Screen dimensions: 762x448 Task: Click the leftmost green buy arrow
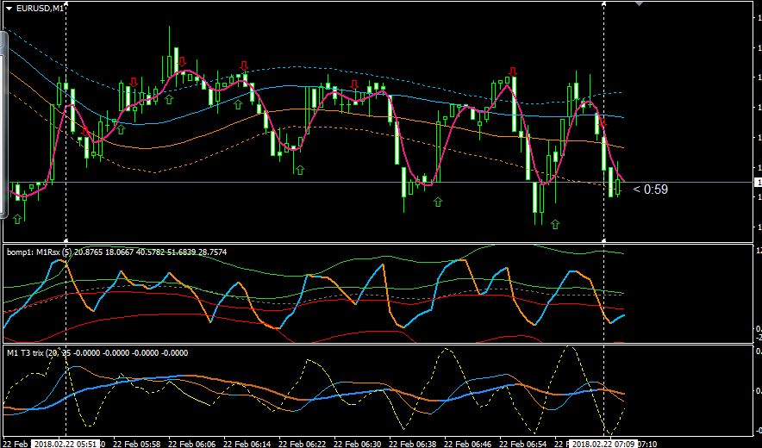17,219
